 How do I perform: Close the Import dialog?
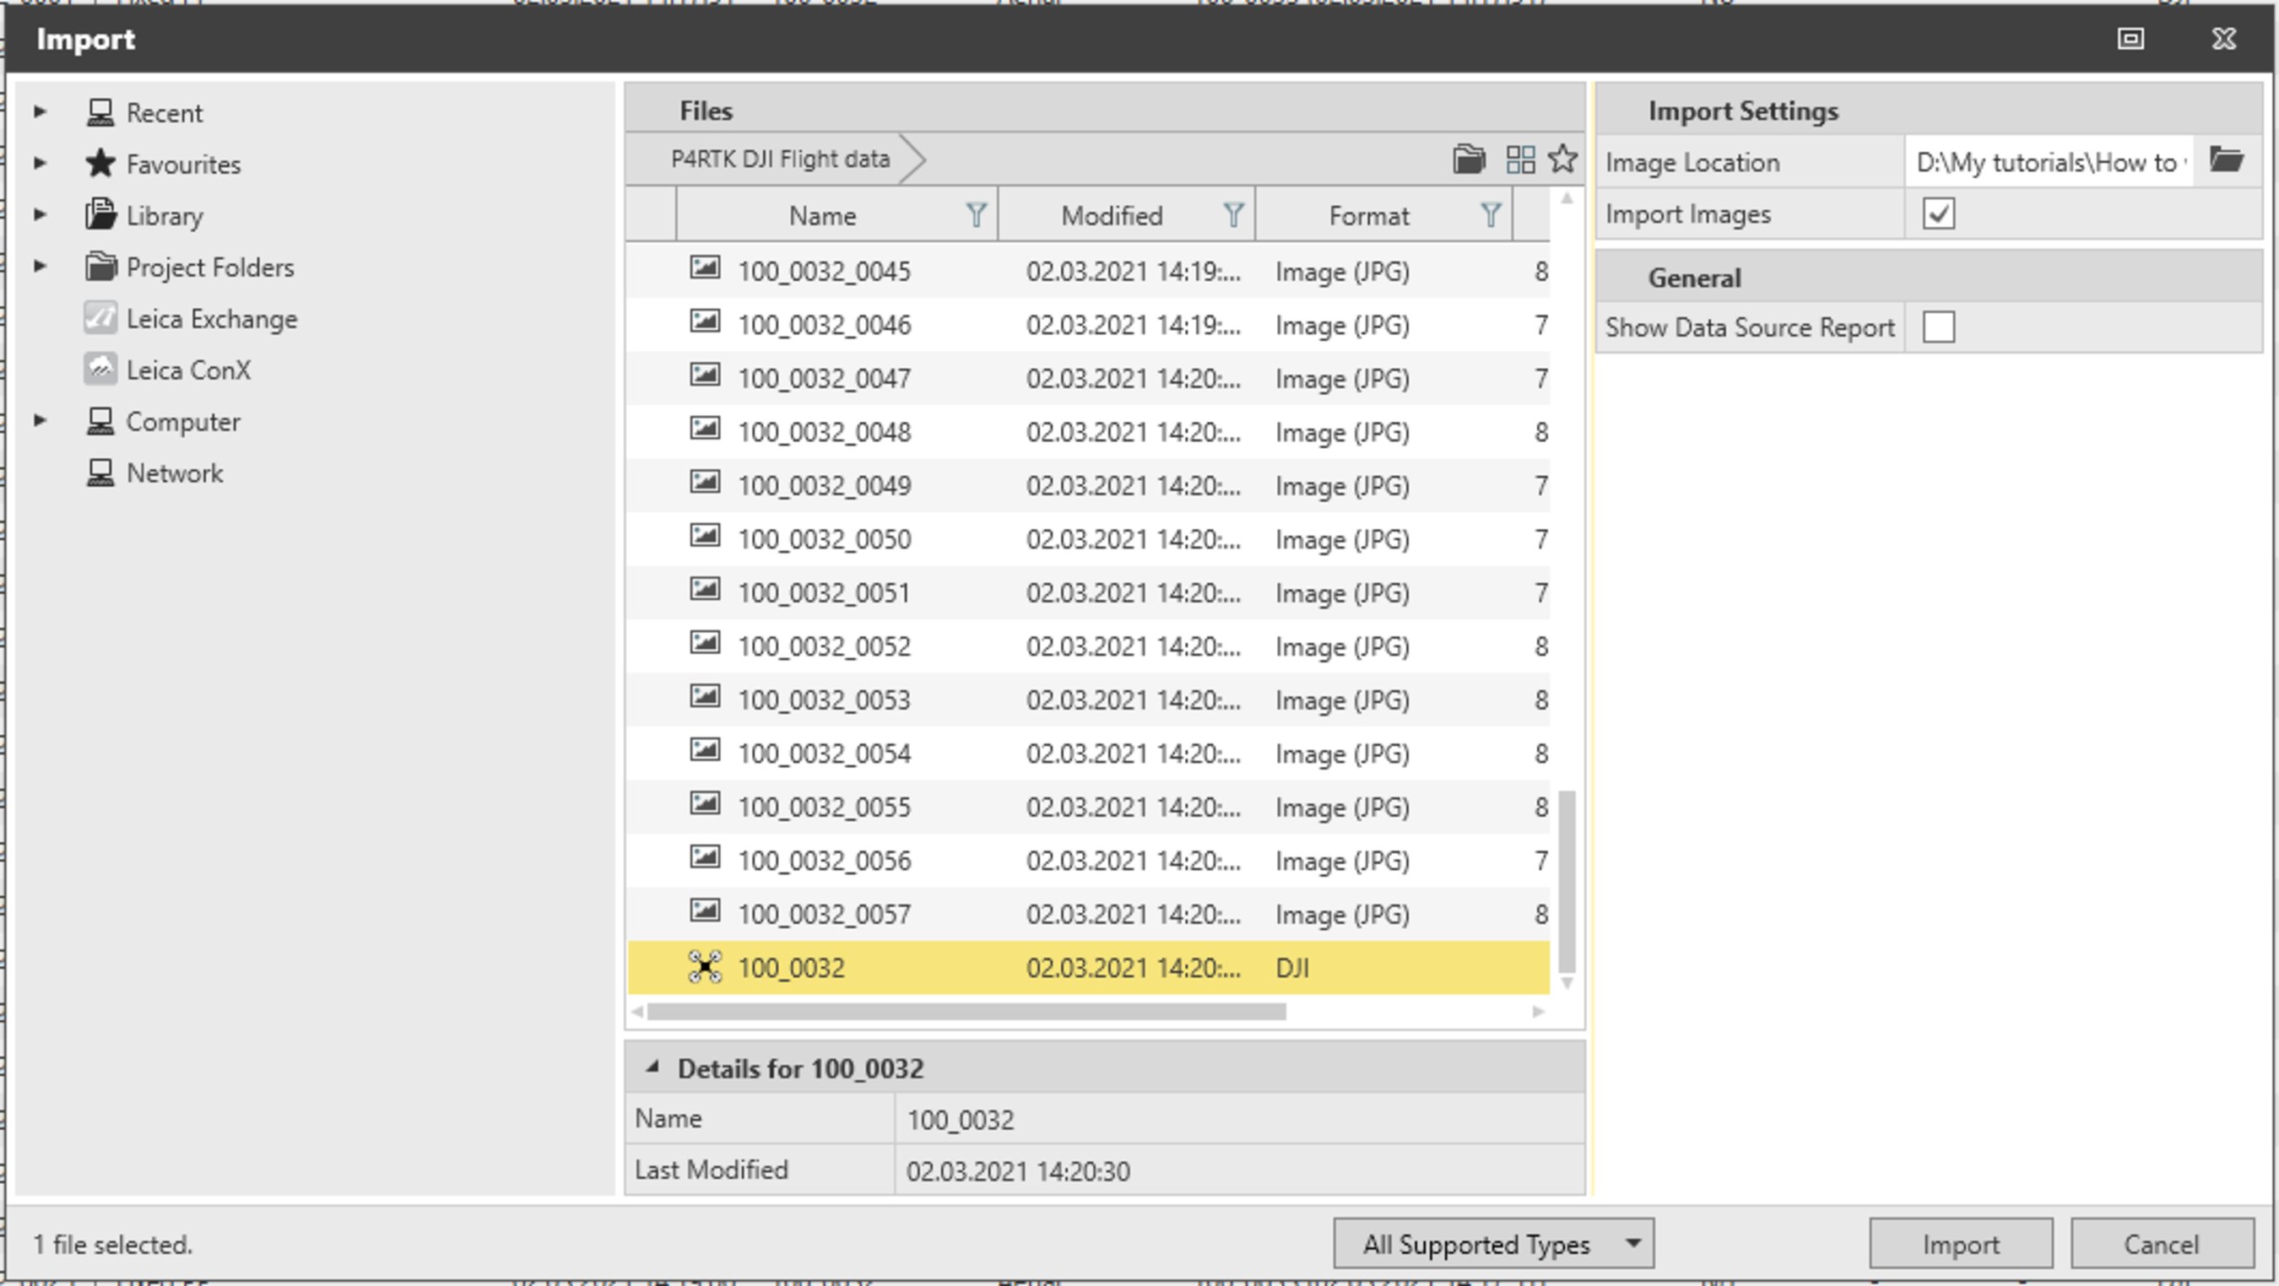coord(2224,39)
